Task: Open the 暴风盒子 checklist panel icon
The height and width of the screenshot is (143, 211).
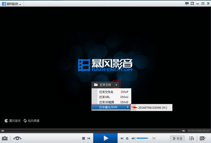Action: click(x=203, y=138)
